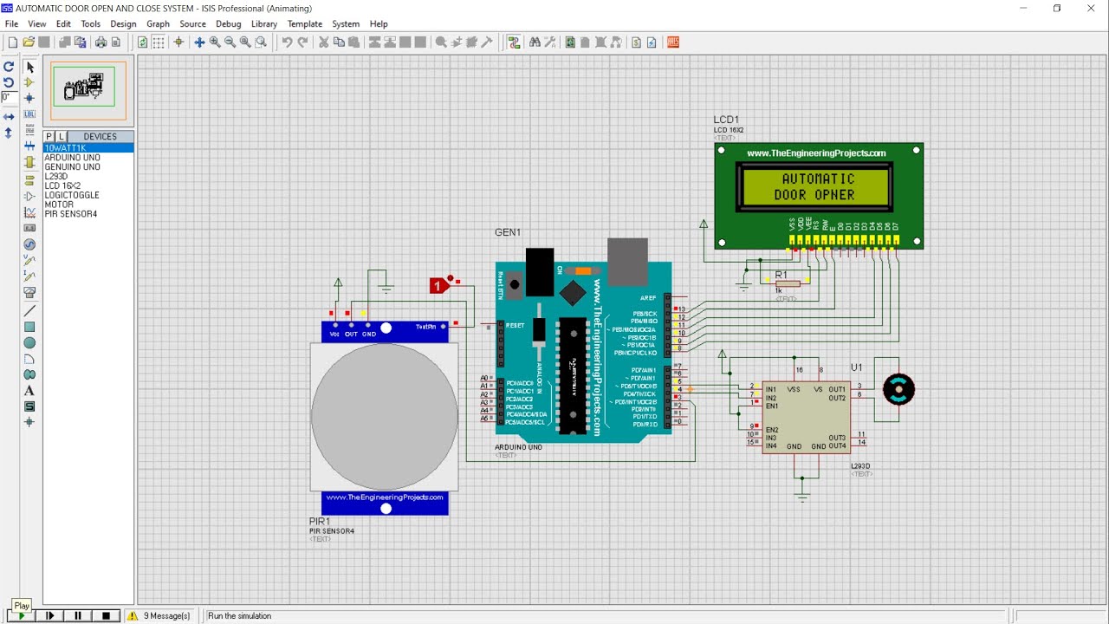
Task: Select the Junction Dot Mode tool
Action: pos(29,98)
